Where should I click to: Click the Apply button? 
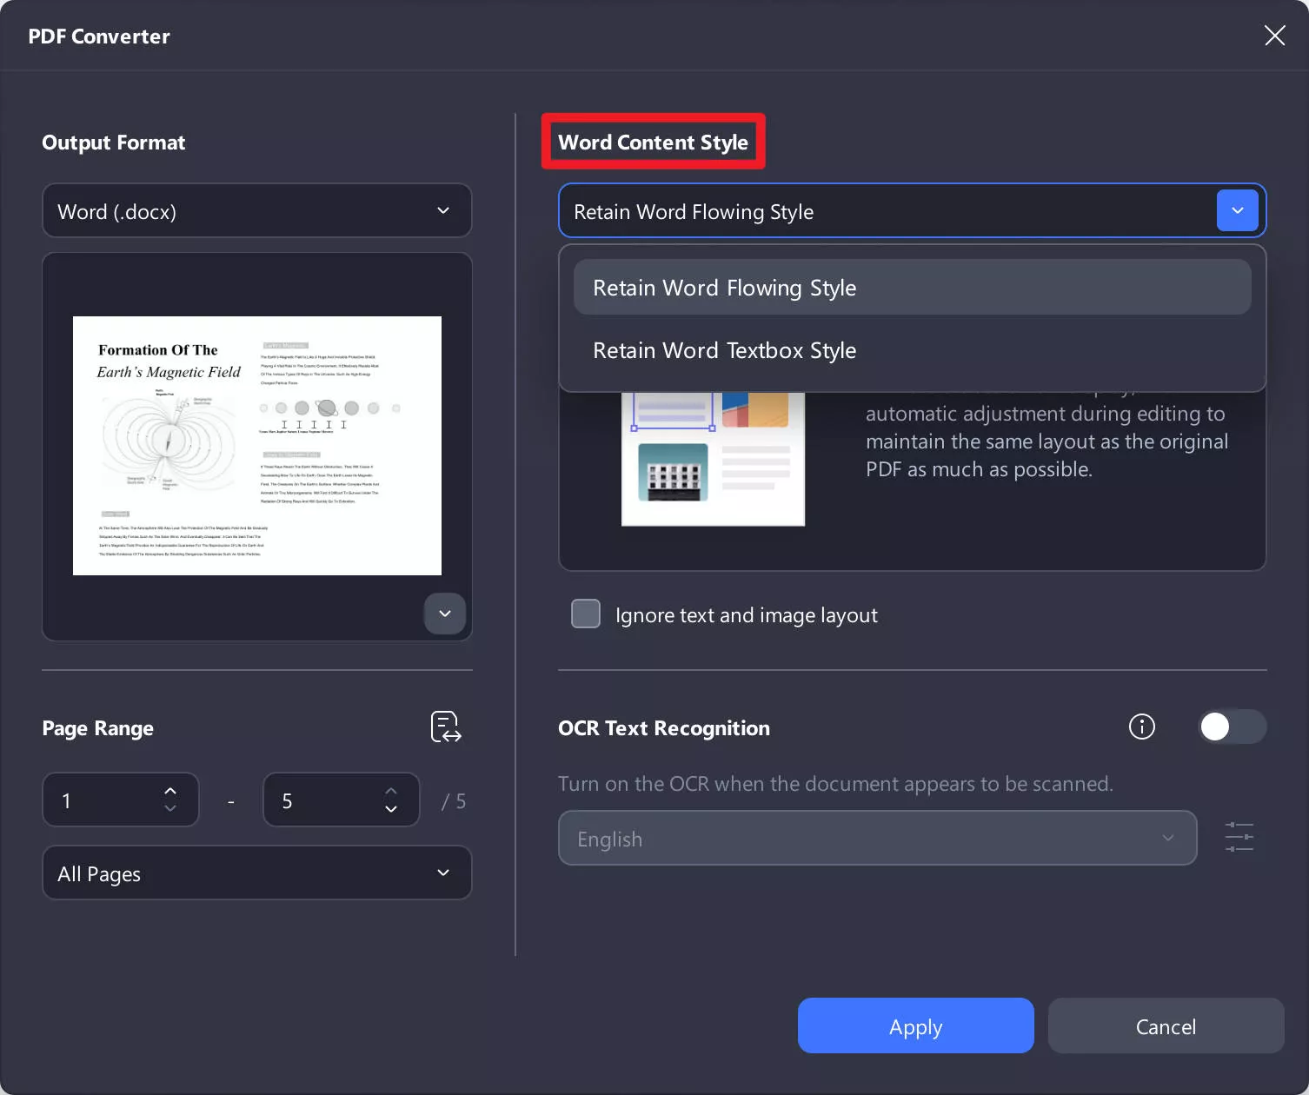(915, 1025)
